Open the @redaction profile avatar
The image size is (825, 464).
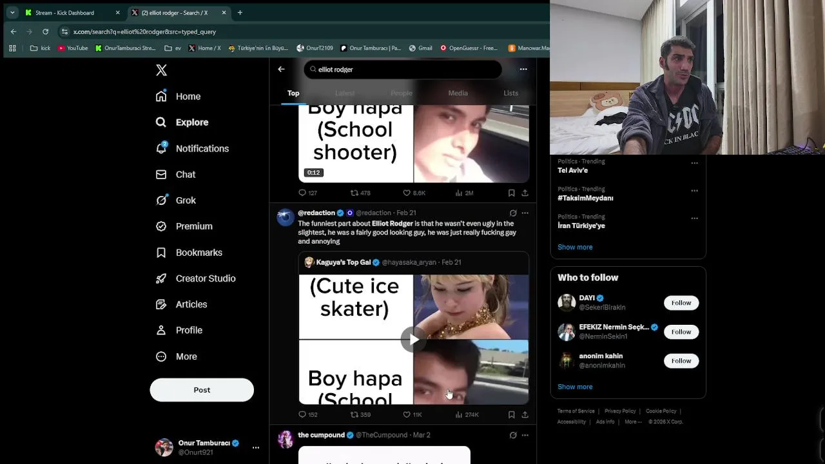pyautogui.click(x=286, y=217)
